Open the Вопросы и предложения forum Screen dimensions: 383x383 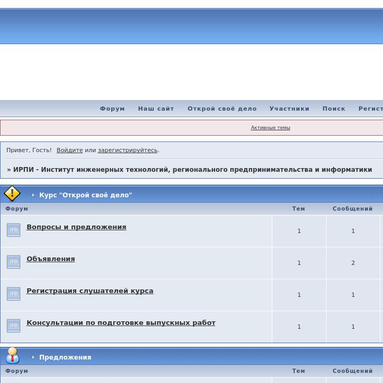(76, 227)
